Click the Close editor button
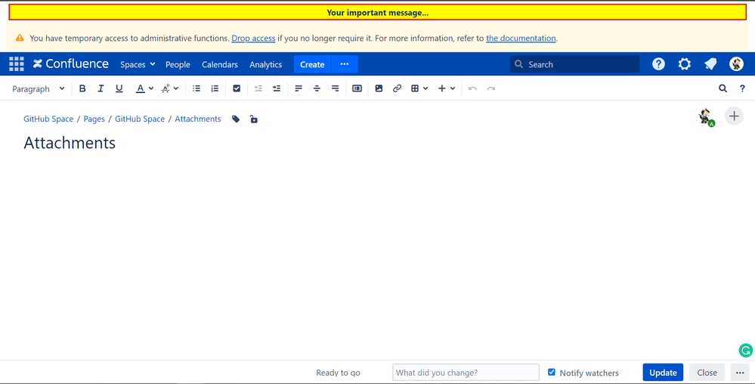This screenshot has width=755, height=384. pos(707,373)
